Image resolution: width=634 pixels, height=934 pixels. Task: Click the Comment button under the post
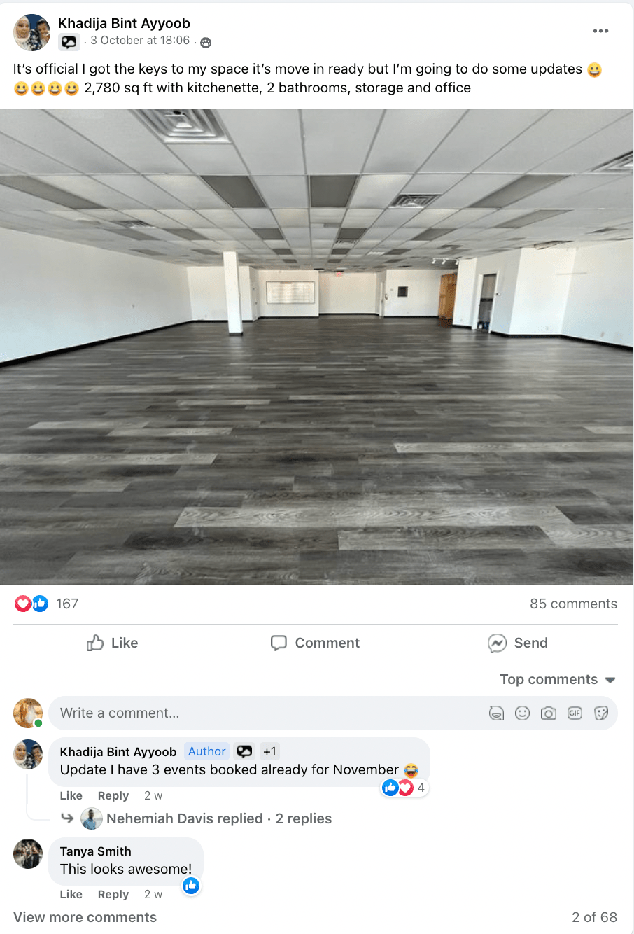(x=315, y=643)
